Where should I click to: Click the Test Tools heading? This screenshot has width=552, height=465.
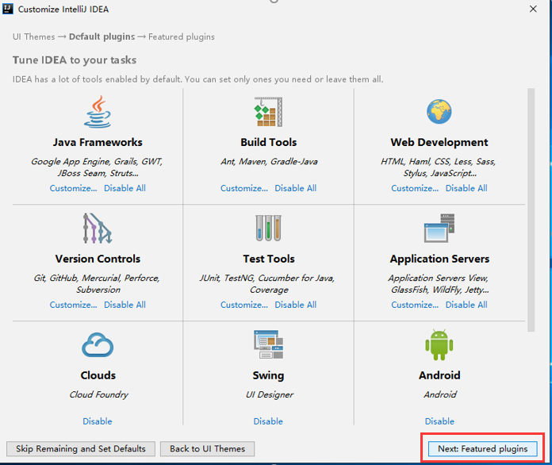(269, 259)
